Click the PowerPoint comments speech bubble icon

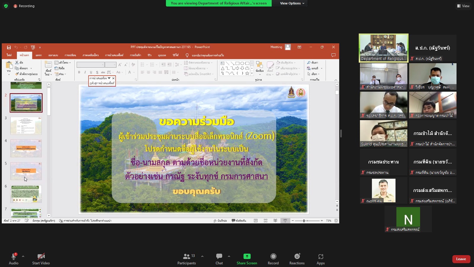tap(333, 55)
